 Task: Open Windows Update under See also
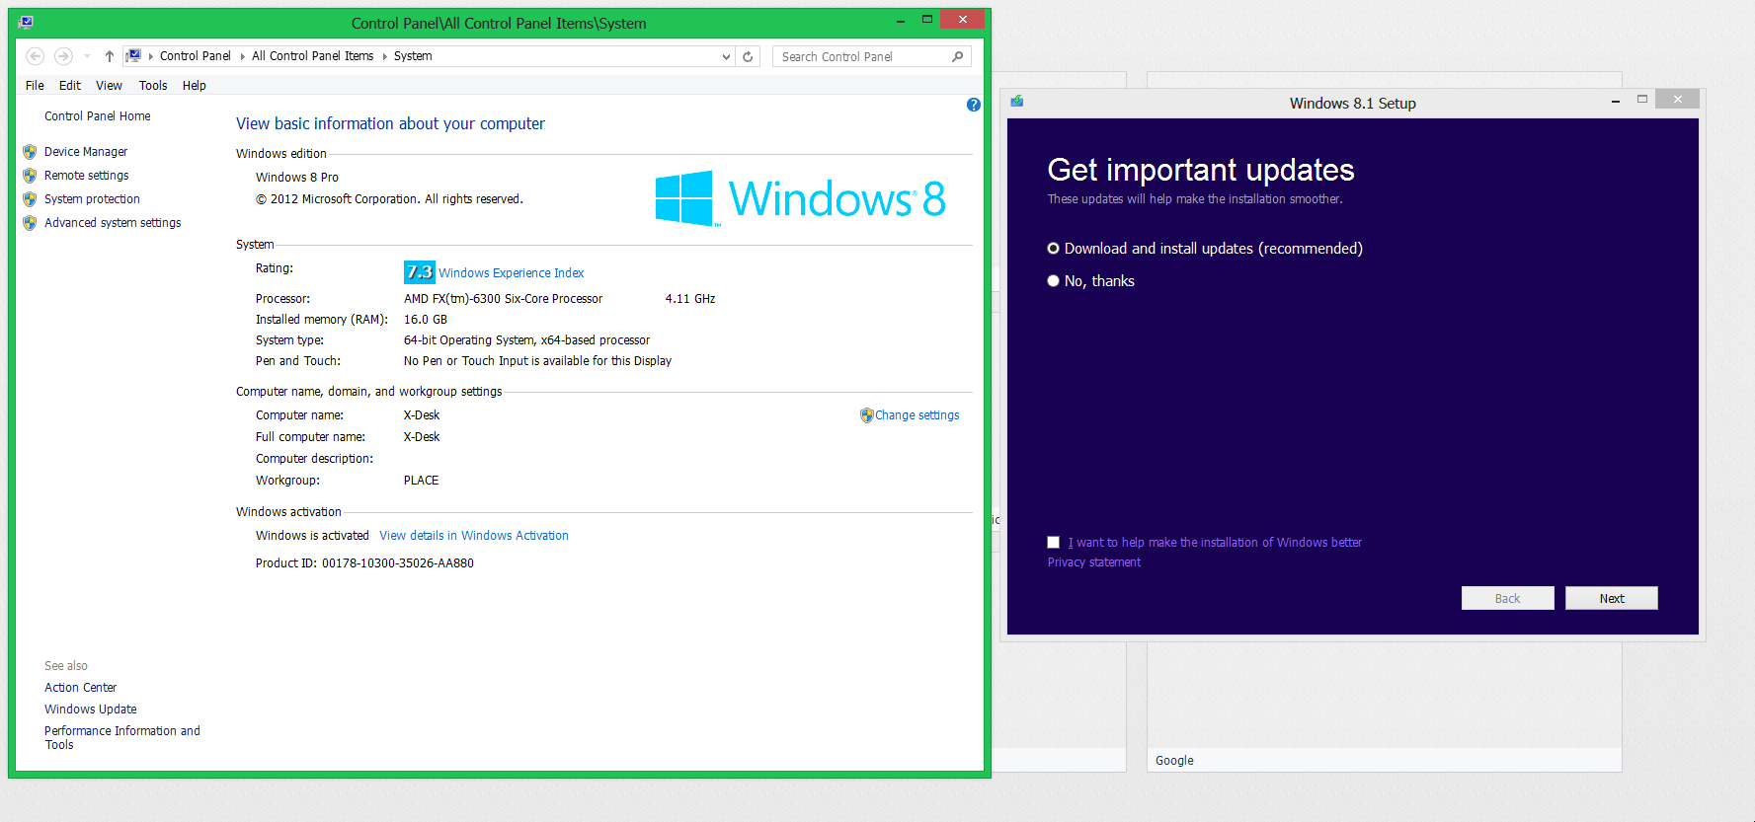pos(91,710)
